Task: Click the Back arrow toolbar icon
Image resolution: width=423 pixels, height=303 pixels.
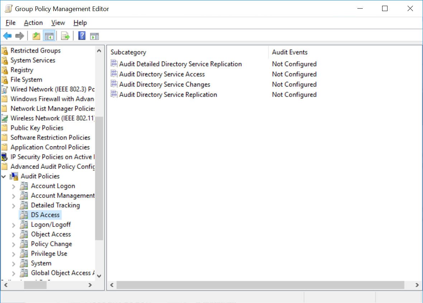Action: 7,36
